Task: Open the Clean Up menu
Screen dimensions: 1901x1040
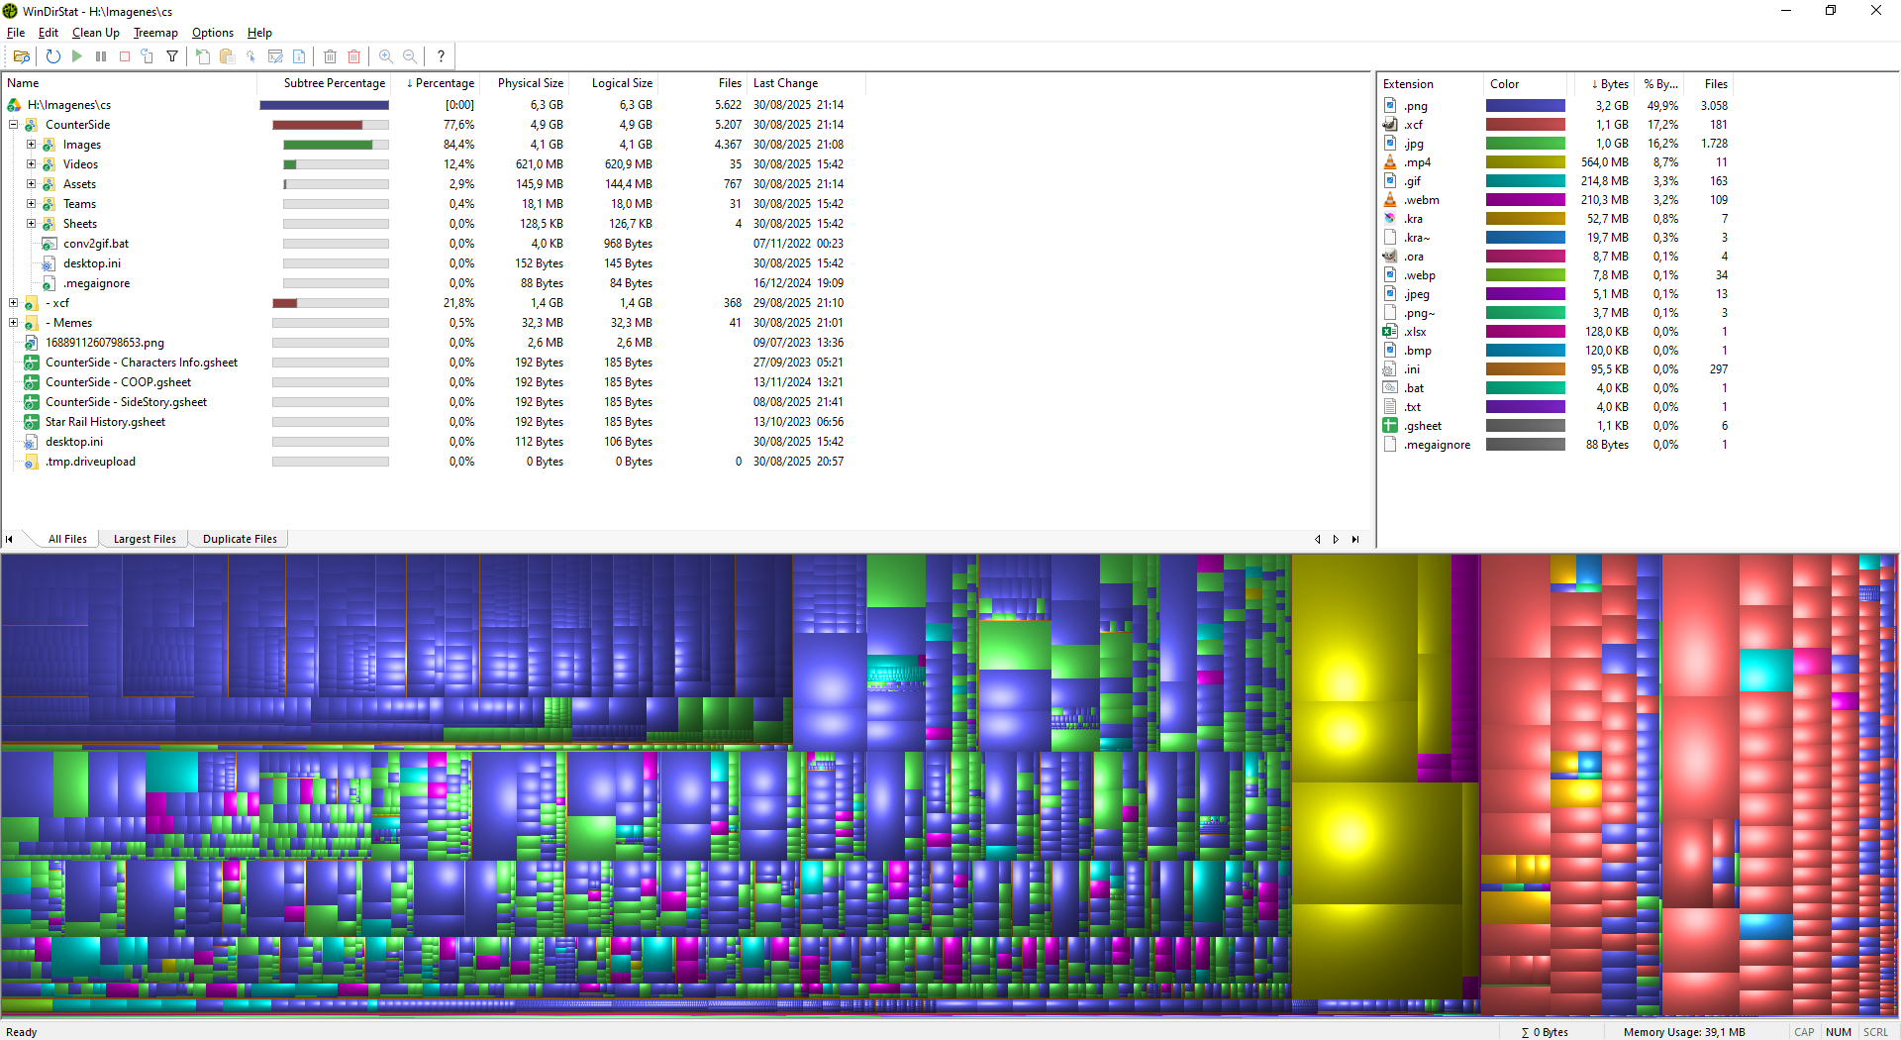Action: 96,33
